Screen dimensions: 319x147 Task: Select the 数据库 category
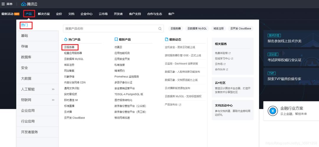click(x=38, y=57)
